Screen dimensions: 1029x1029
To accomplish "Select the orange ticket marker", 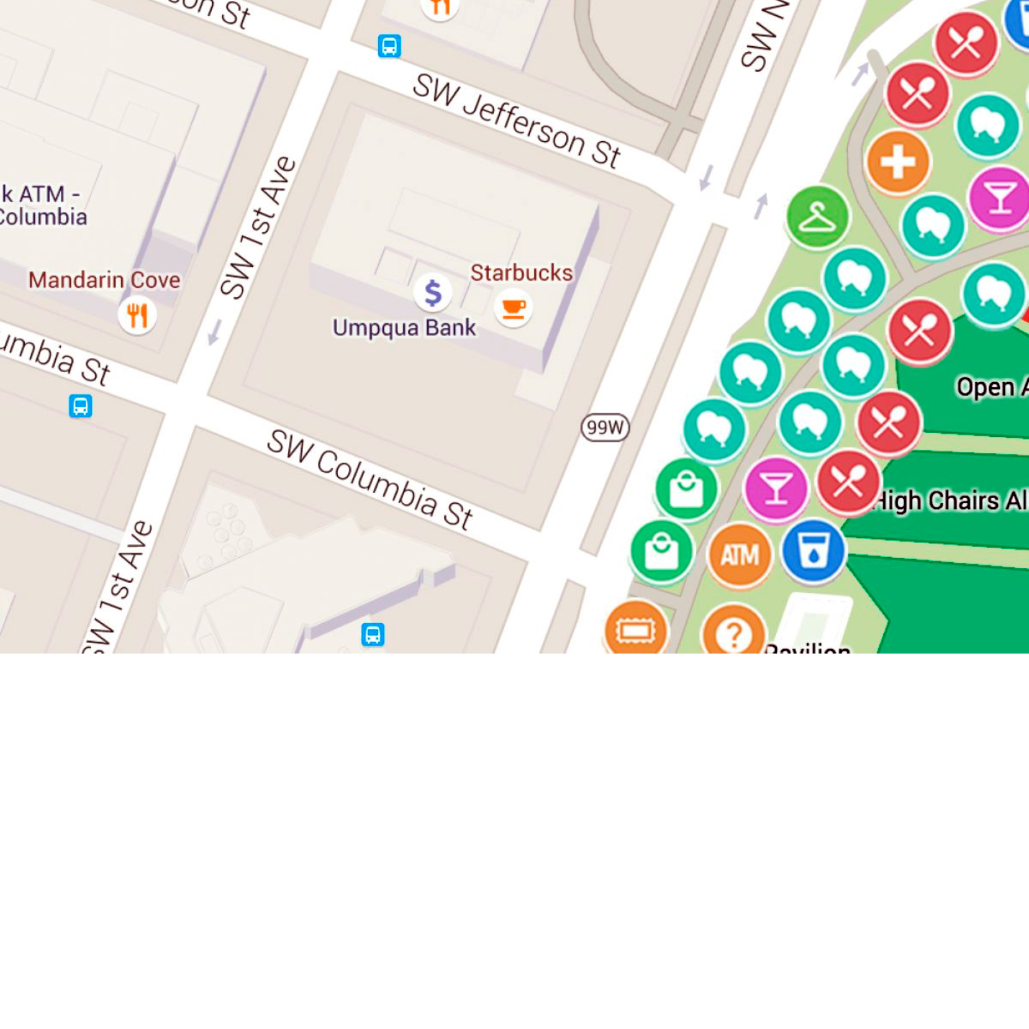I will tap(636, 630).
